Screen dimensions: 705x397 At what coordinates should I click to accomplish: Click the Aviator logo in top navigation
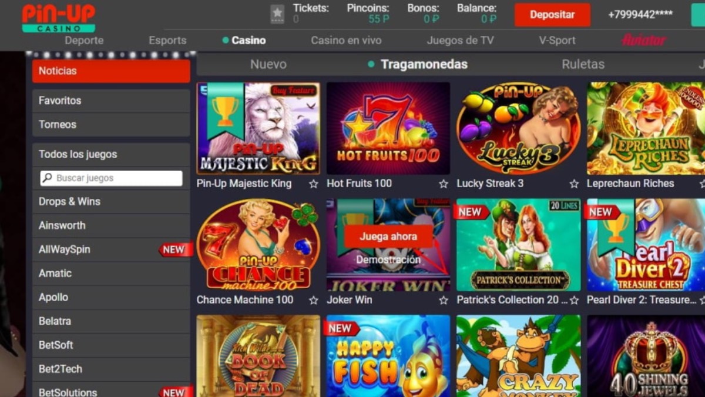[644, 40]
